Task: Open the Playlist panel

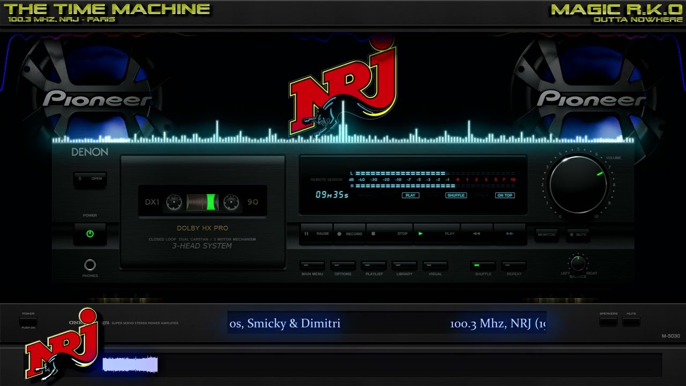Action: (374, 265)
